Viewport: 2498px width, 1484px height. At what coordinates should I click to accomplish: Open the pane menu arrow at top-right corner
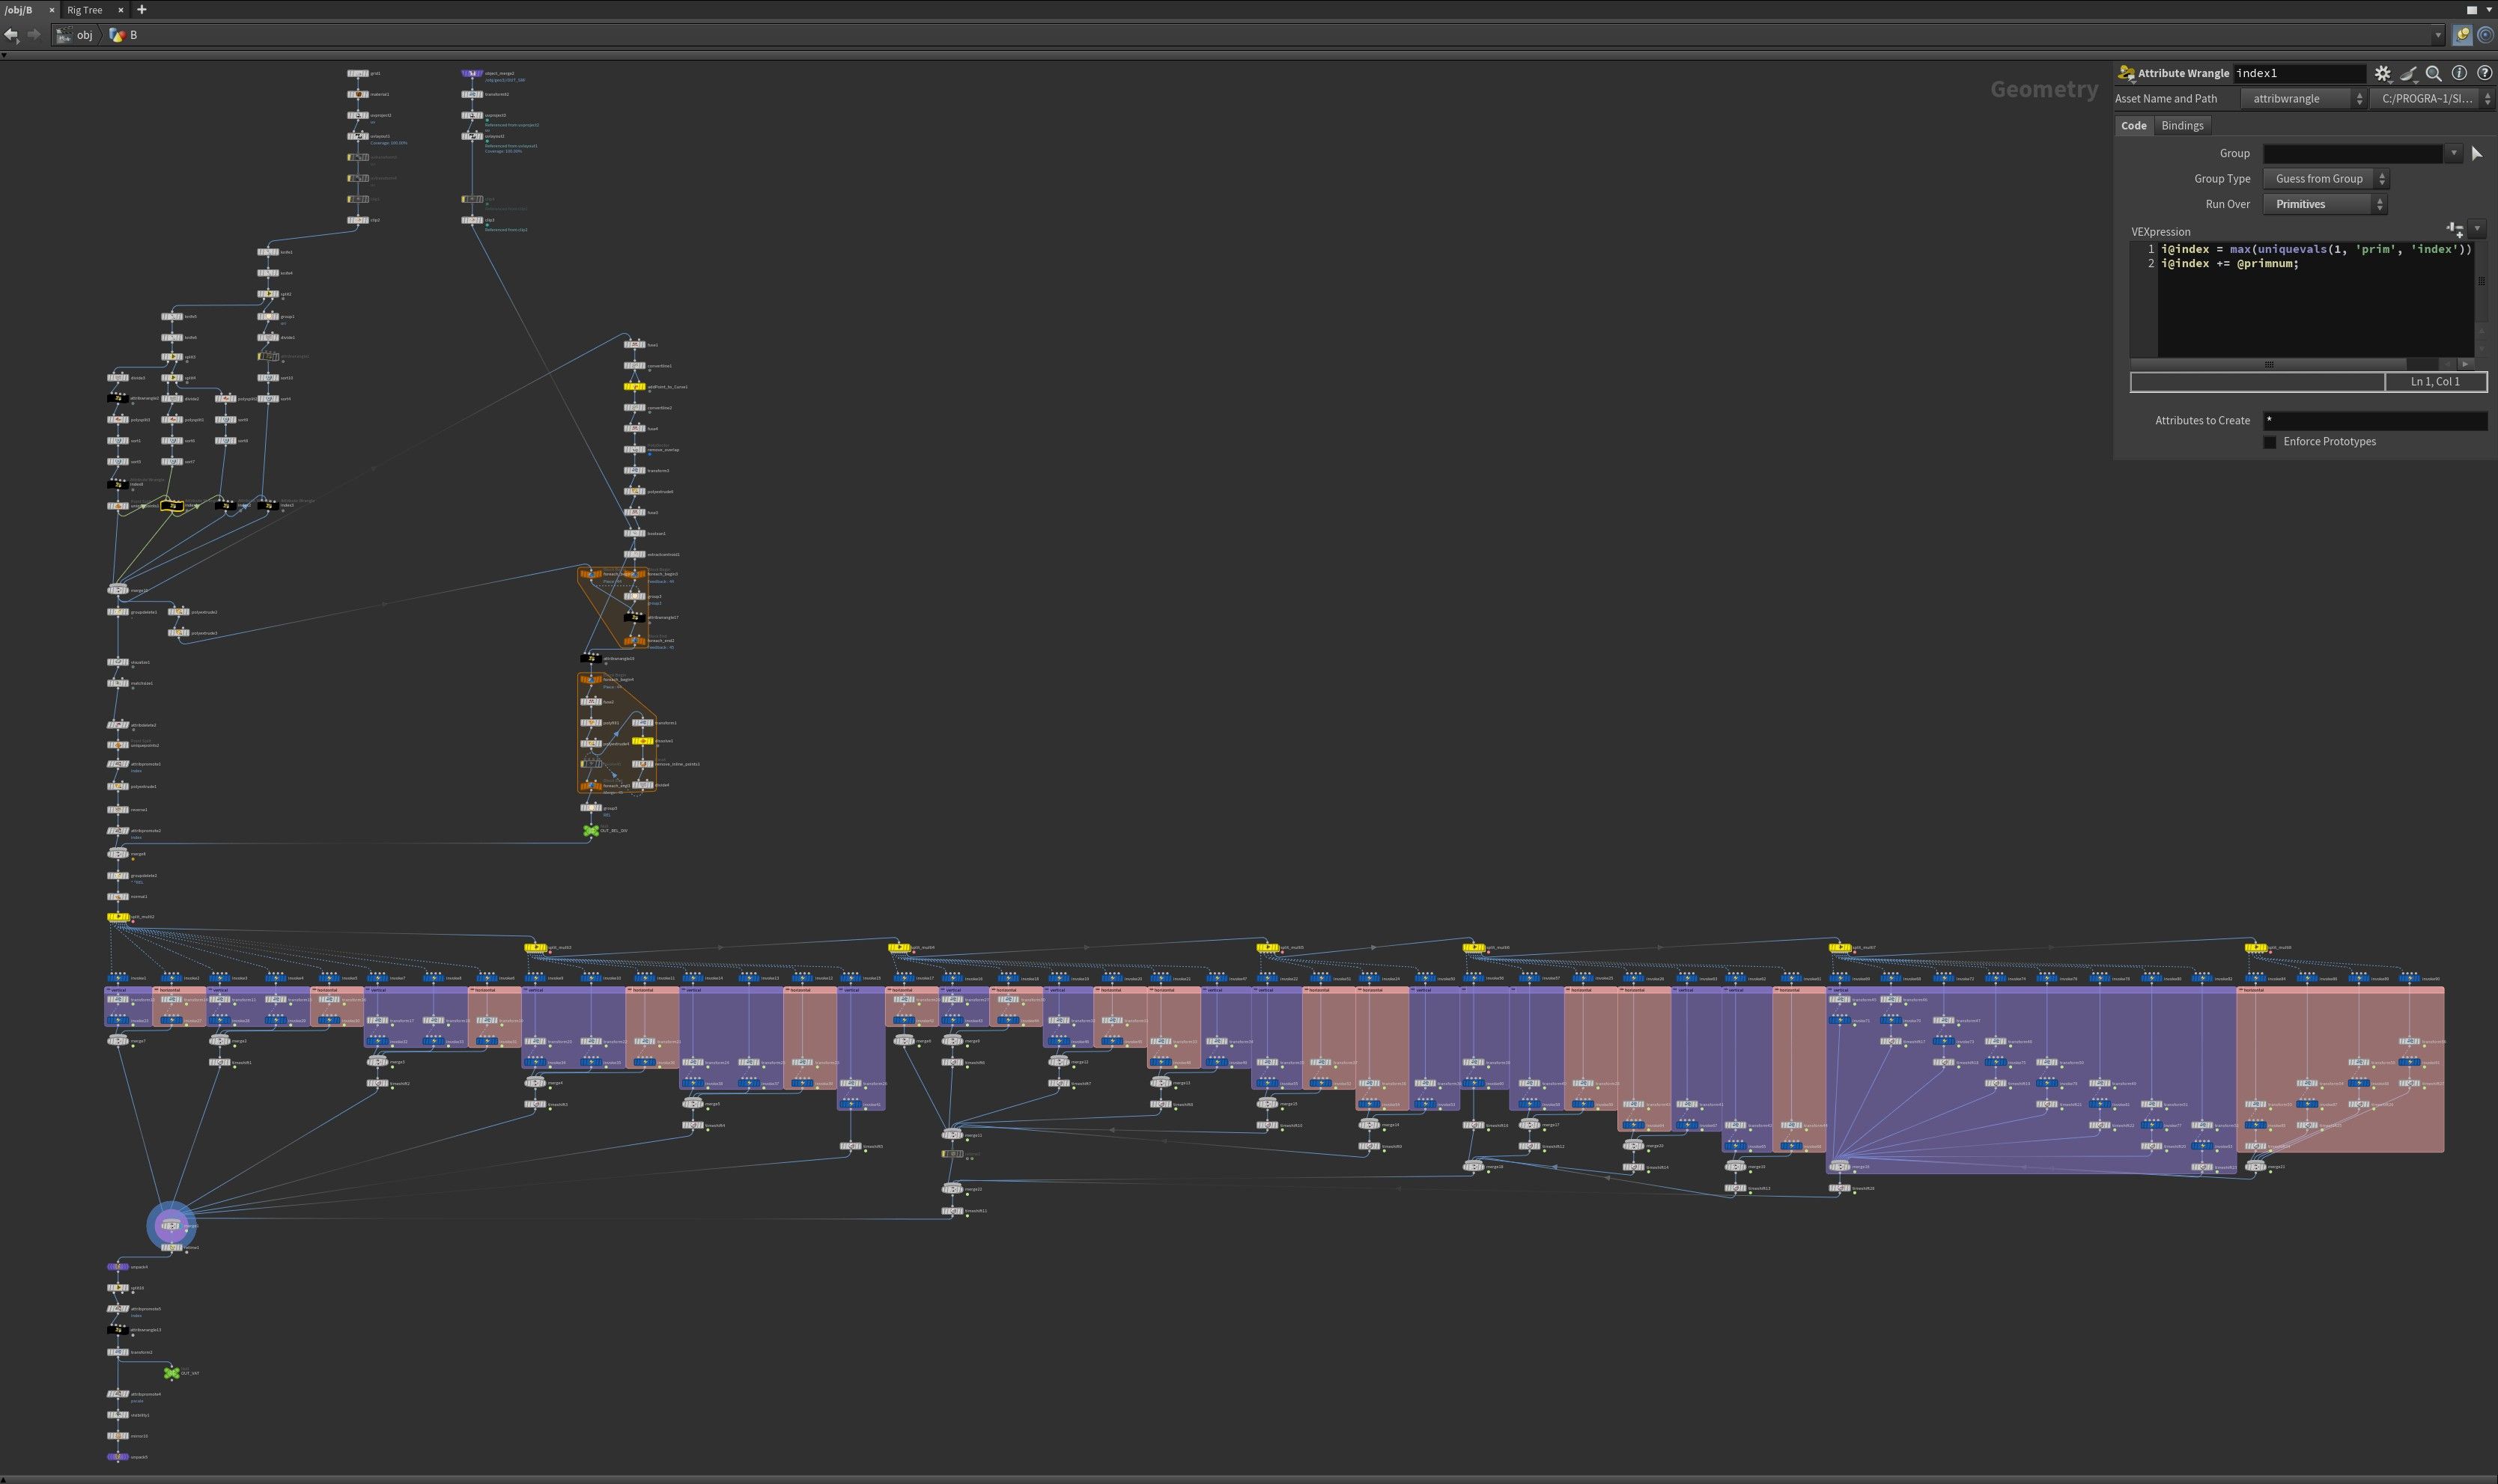(2489, 10)
